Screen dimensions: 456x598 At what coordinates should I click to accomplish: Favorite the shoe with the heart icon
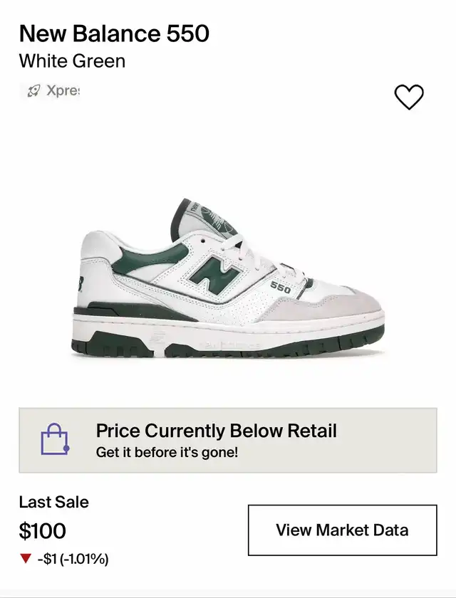click(x=409, y=97)
